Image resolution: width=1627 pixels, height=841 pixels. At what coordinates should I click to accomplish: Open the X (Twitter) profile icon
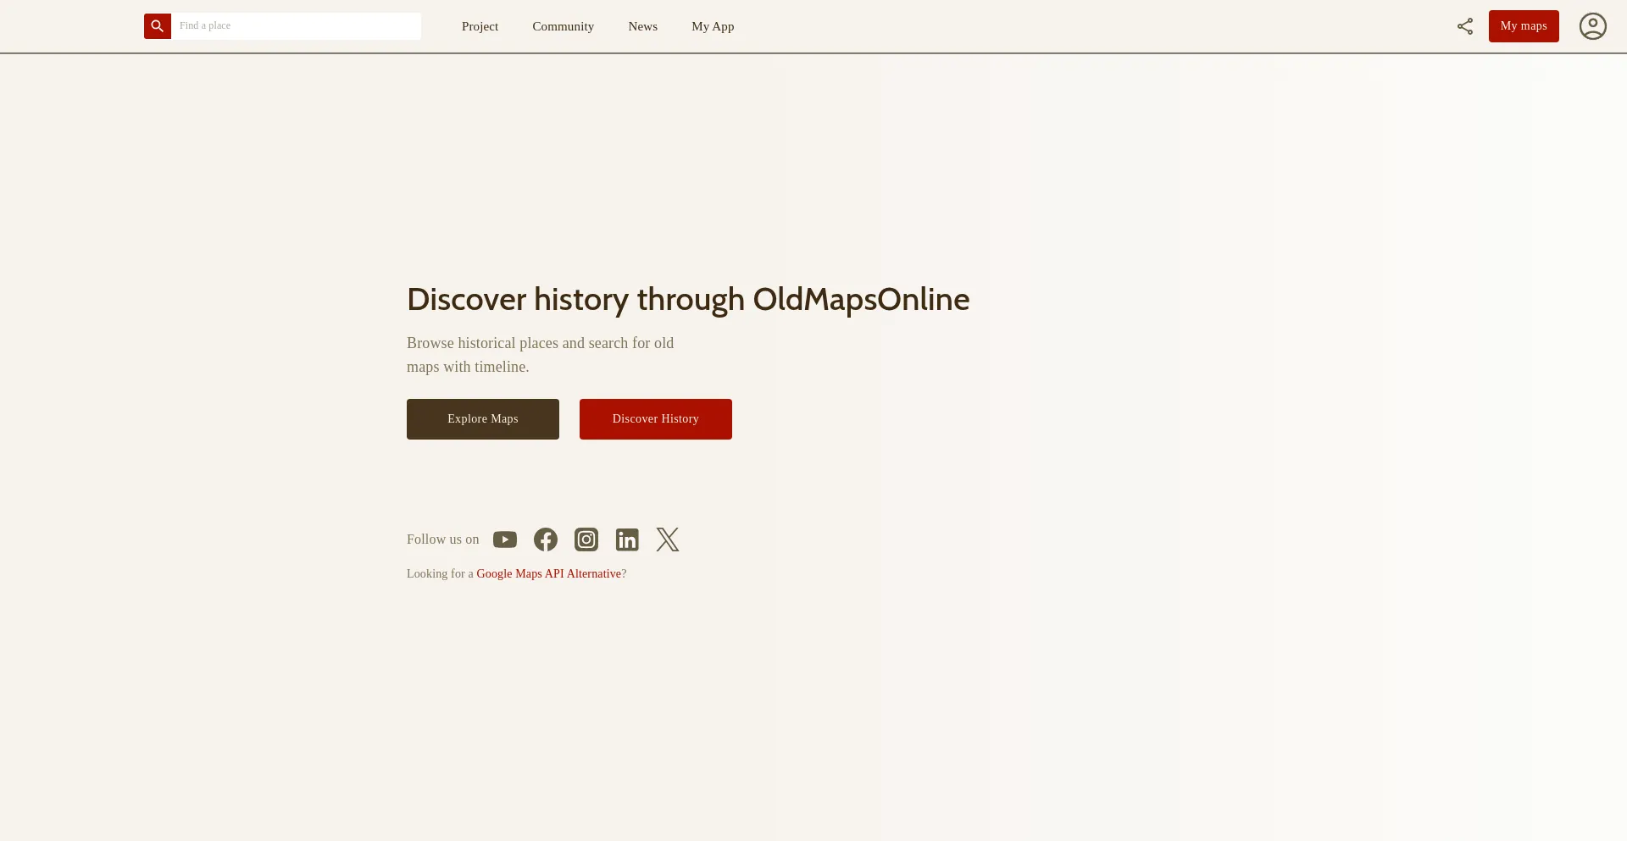click(x=668, y=539)
